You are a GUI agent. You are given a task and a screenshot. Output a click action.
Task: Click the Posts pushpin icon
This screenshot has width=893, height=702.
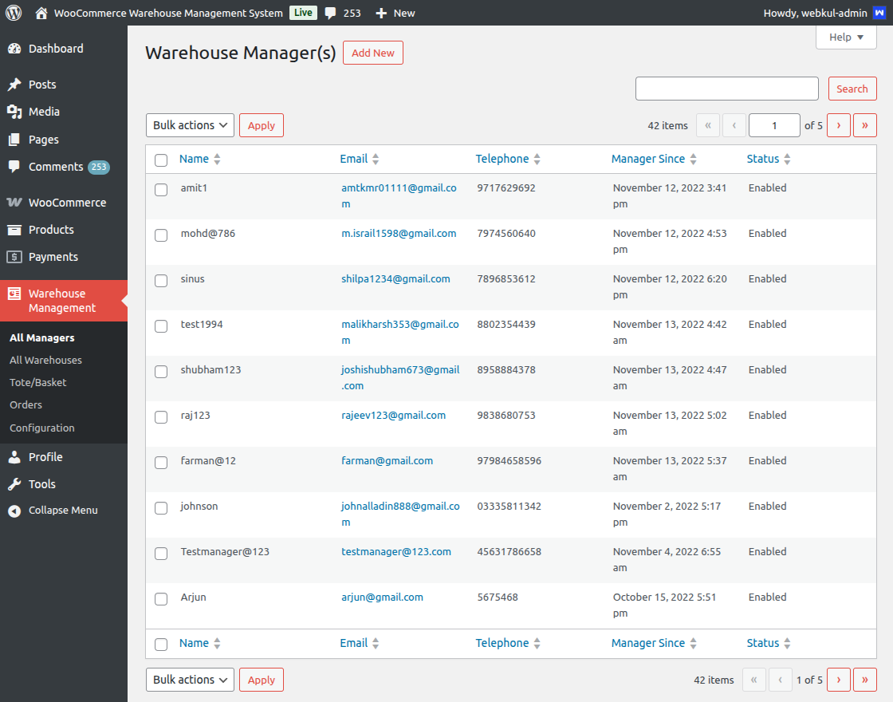point(14,85)
